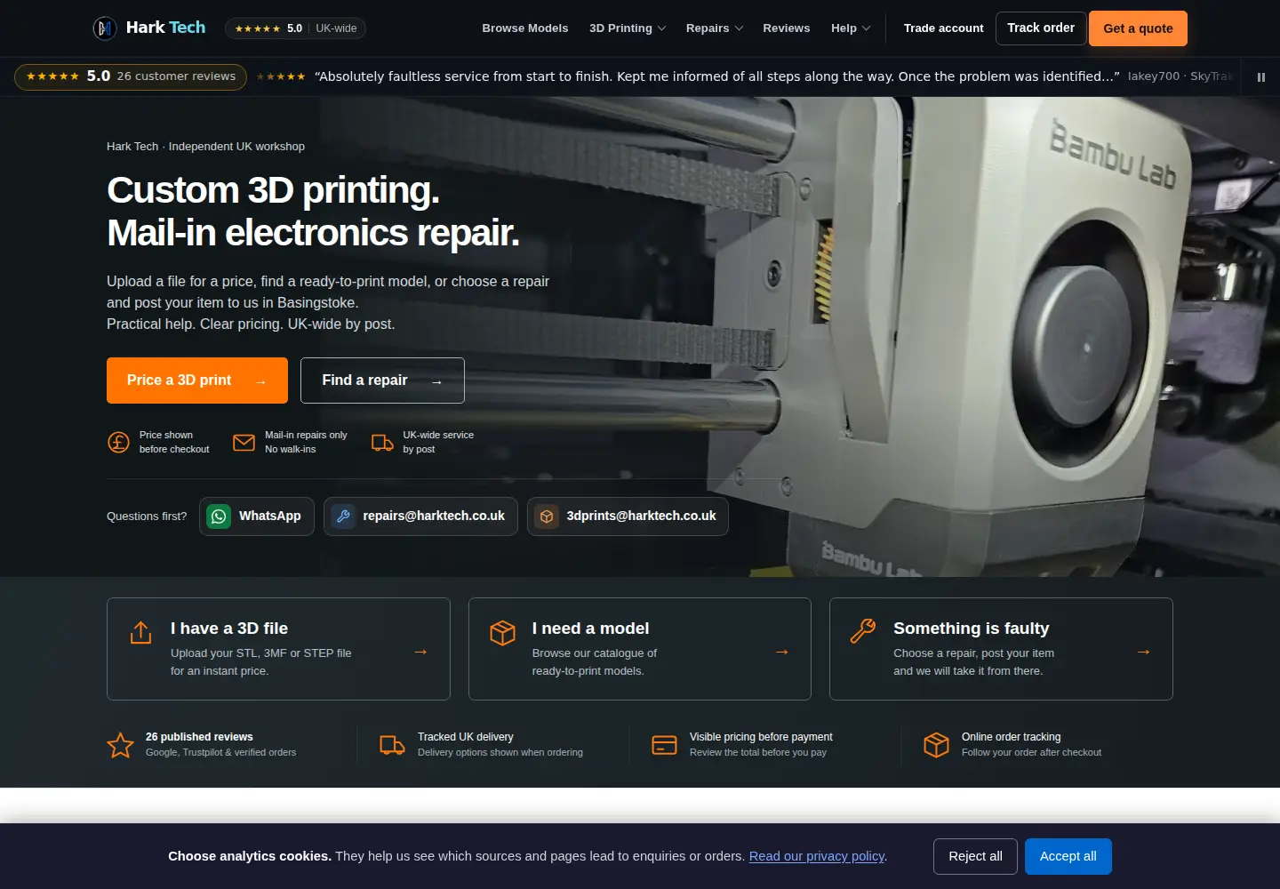Open the I have a 3D file card
The height and width of the screenshot is (889, 1280).
click(278, 649)
